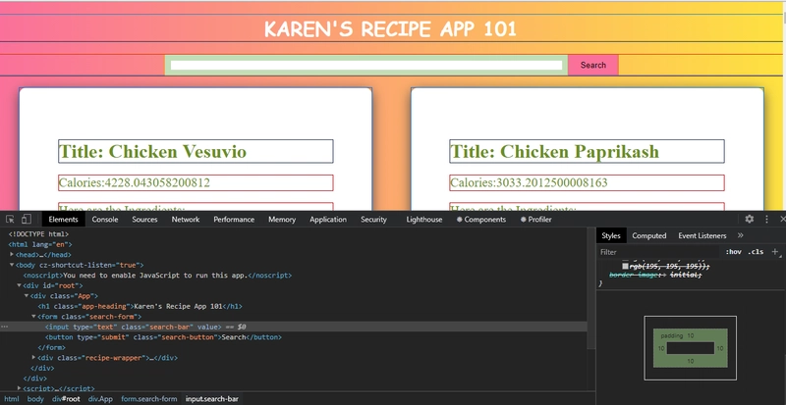The width and height of the screenshot is (786, 405).
Task: Select the search-button DOM row
Action: [x=293, y=337]
